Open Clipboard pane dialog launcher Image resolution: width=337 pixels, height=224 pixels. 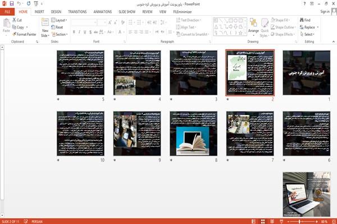pos(37,42)
